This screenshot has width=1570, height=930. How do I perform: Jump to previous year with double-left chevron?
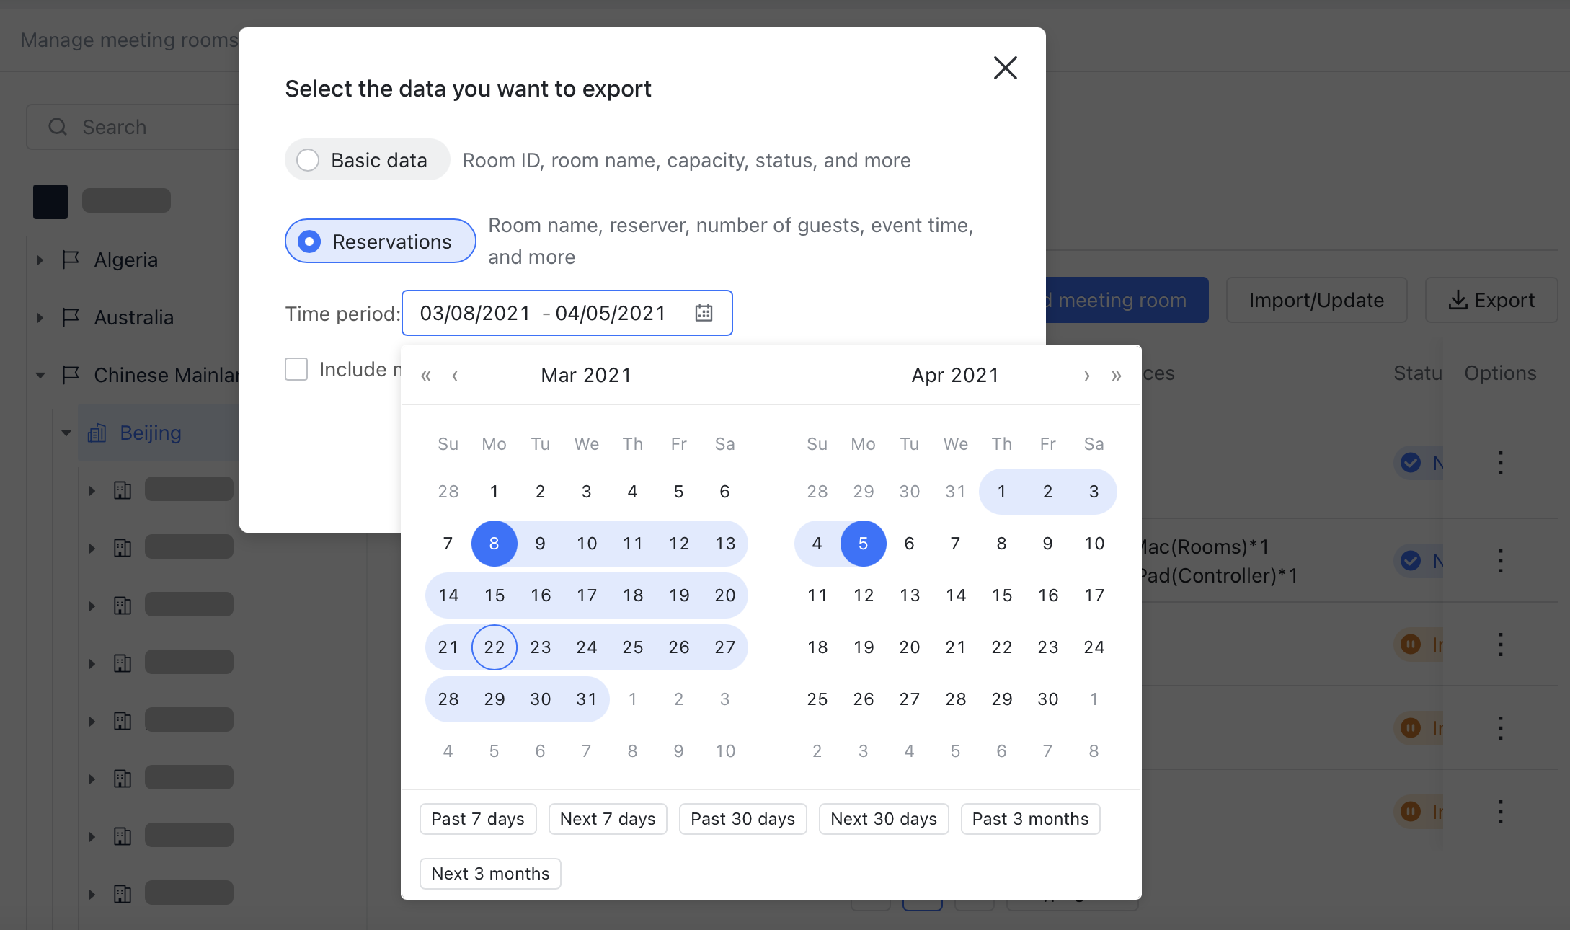coord(426,376)
